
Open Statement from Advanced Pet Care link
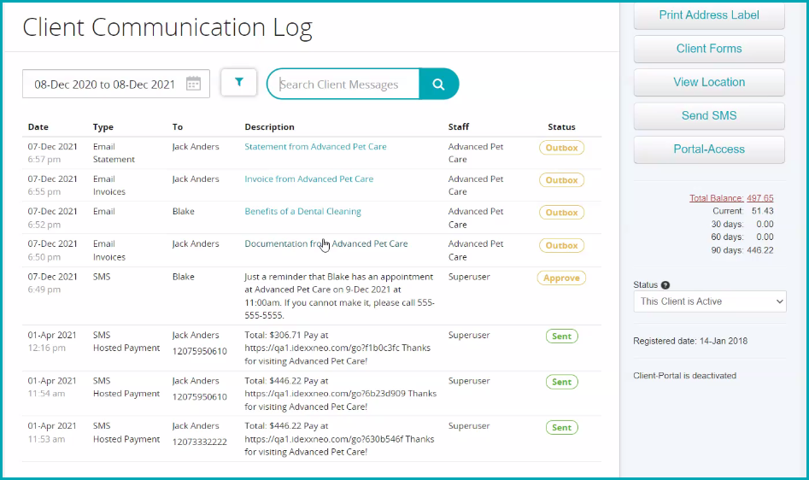tap(315, 147)
